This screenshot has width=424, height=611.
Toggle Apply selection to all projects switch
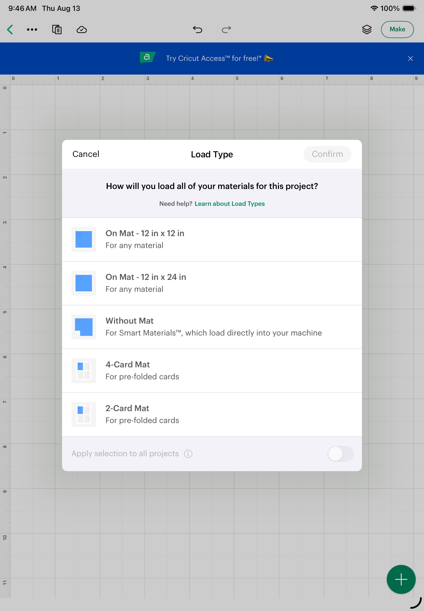click(340, 454)
